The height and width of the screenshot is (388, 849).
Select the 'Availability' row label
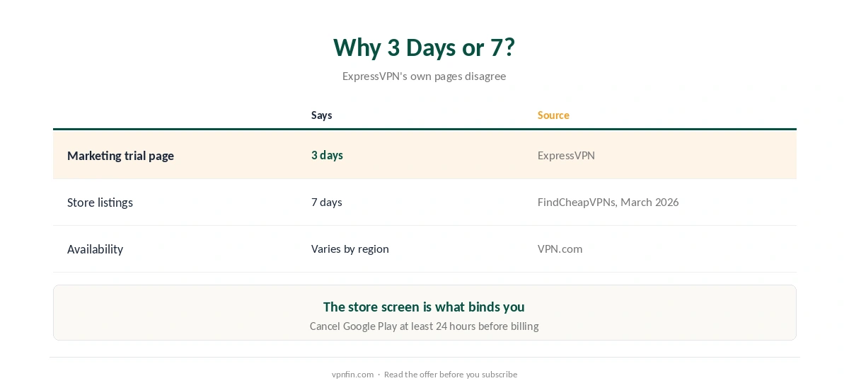(95, 249)
